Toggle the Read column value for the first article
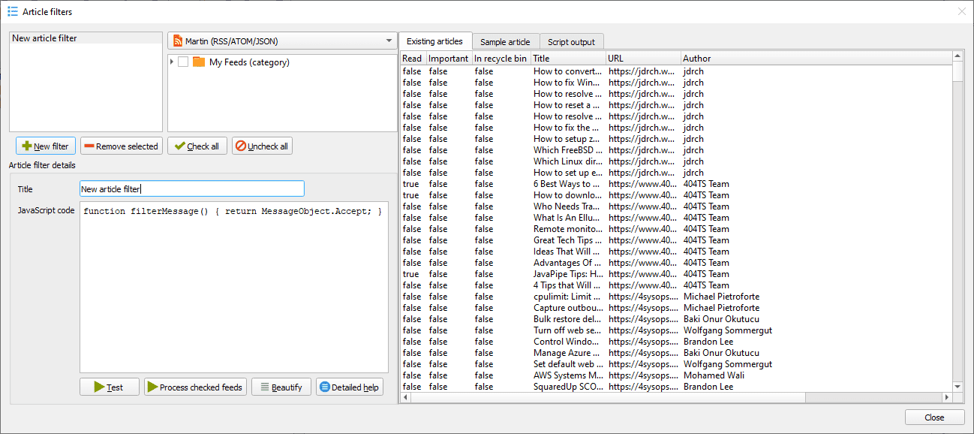 click(x=410, y=71)
